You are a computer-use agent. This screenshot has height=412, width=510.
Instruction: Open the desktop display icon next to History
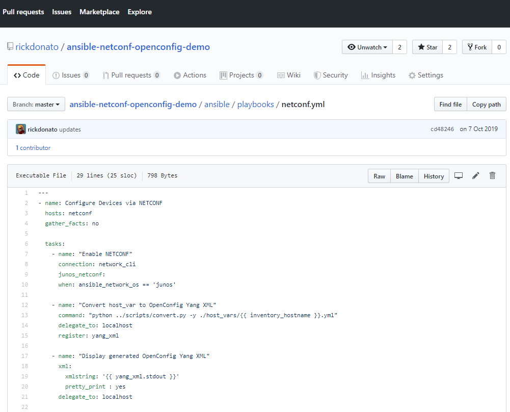coord(458,176)
